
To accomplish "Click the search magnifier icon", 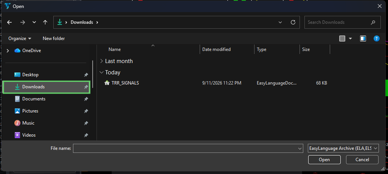I will pyautogui.click(x=373, y=23).
